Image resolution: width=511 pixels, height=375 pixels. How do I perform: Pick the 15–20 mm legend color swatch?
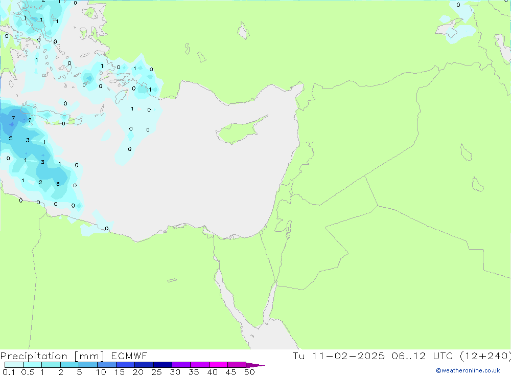125,365
